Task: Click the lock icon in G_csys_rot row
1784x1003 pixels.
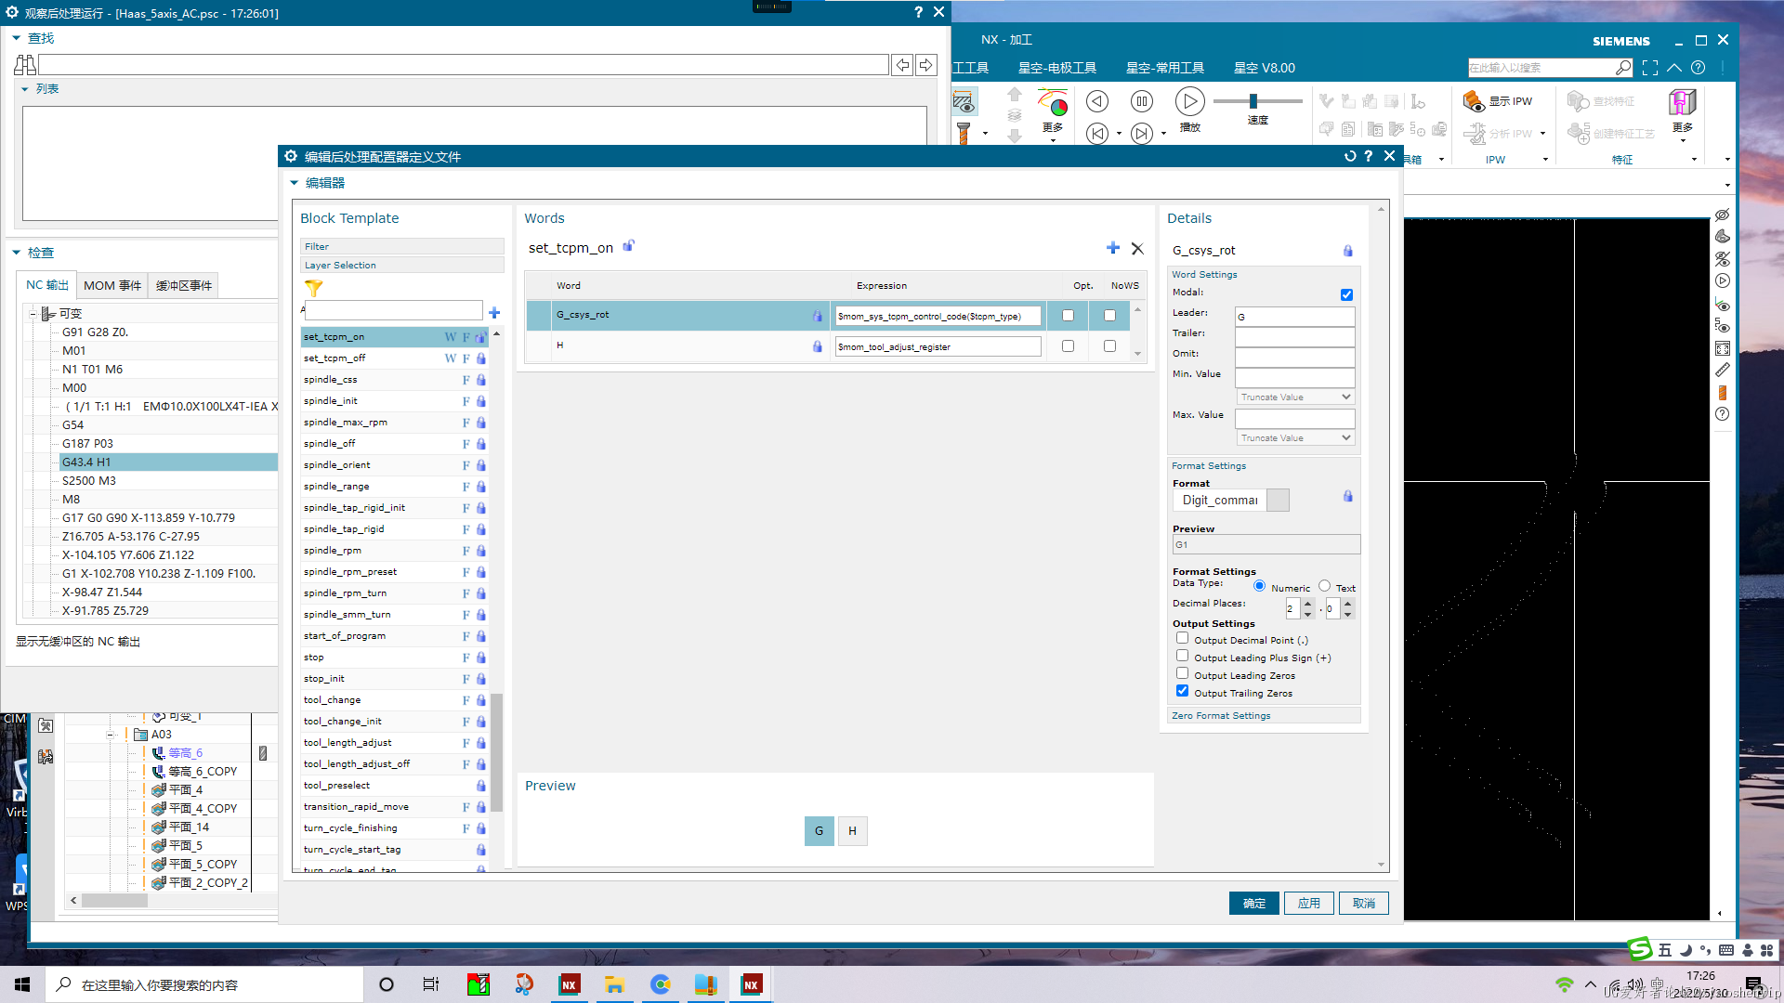Action: click(x=818, y=316)
